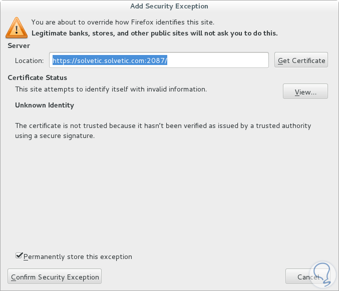Uncheck the Permanently store exception checkbox box
The height and width of the screenshot is (291, 339).
pyautogui.click(x=19, y=256)
